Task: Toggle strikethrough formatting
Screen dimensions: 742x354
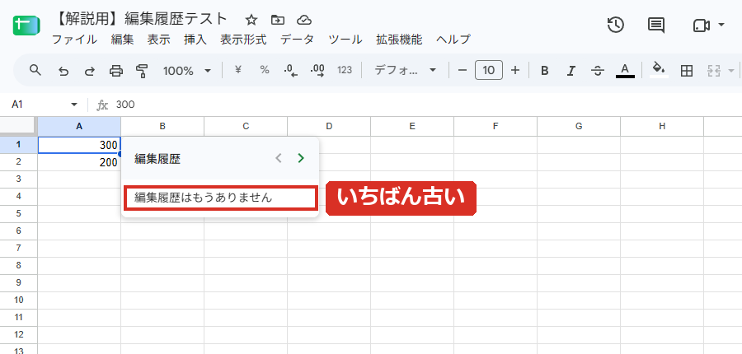Action: click(x=598, y=71)
